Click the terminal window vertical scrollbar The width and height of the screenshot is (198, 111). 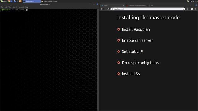click(98, 60)
